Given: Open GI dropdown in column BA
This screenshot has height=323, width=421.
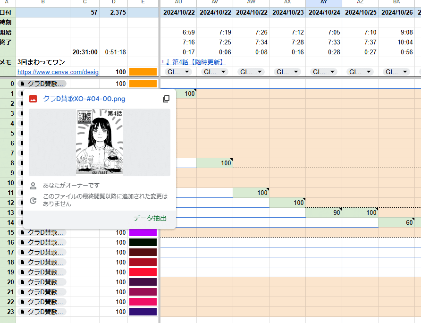Looking at the screenshot, I should (396, 72).
